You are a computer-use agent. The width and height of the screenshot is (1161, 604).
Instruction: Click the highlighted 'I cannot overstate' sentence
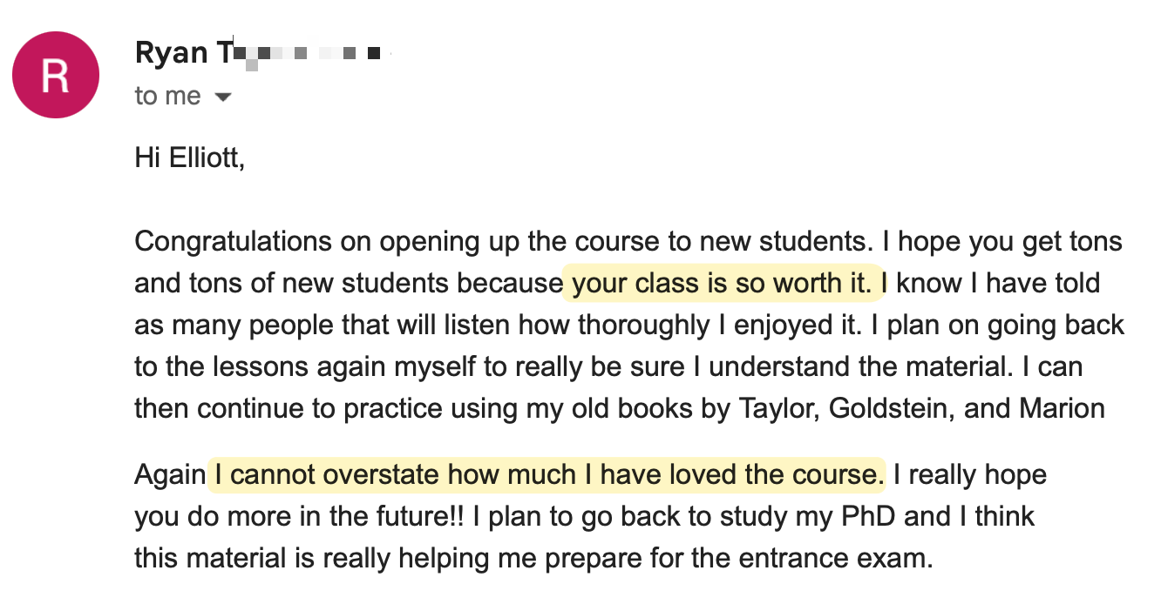click(x=545, y=474)
